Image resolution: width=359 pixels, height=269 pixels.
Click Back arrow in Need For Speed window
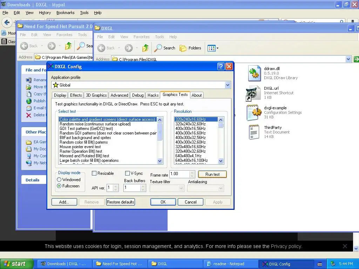click(24, 46)
